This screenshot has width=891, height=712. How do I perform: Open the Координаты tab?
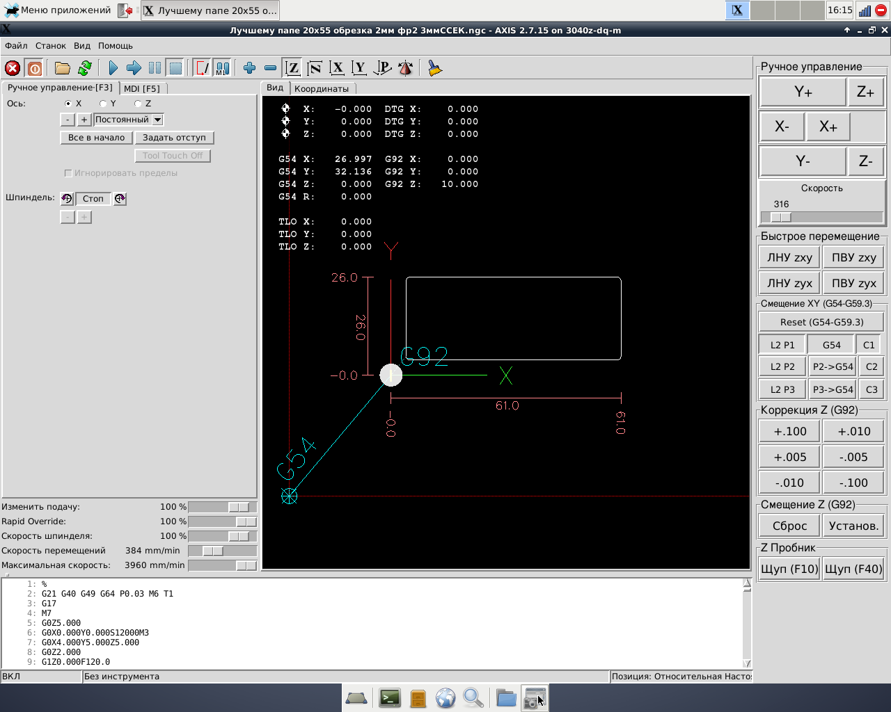(322, 88)
